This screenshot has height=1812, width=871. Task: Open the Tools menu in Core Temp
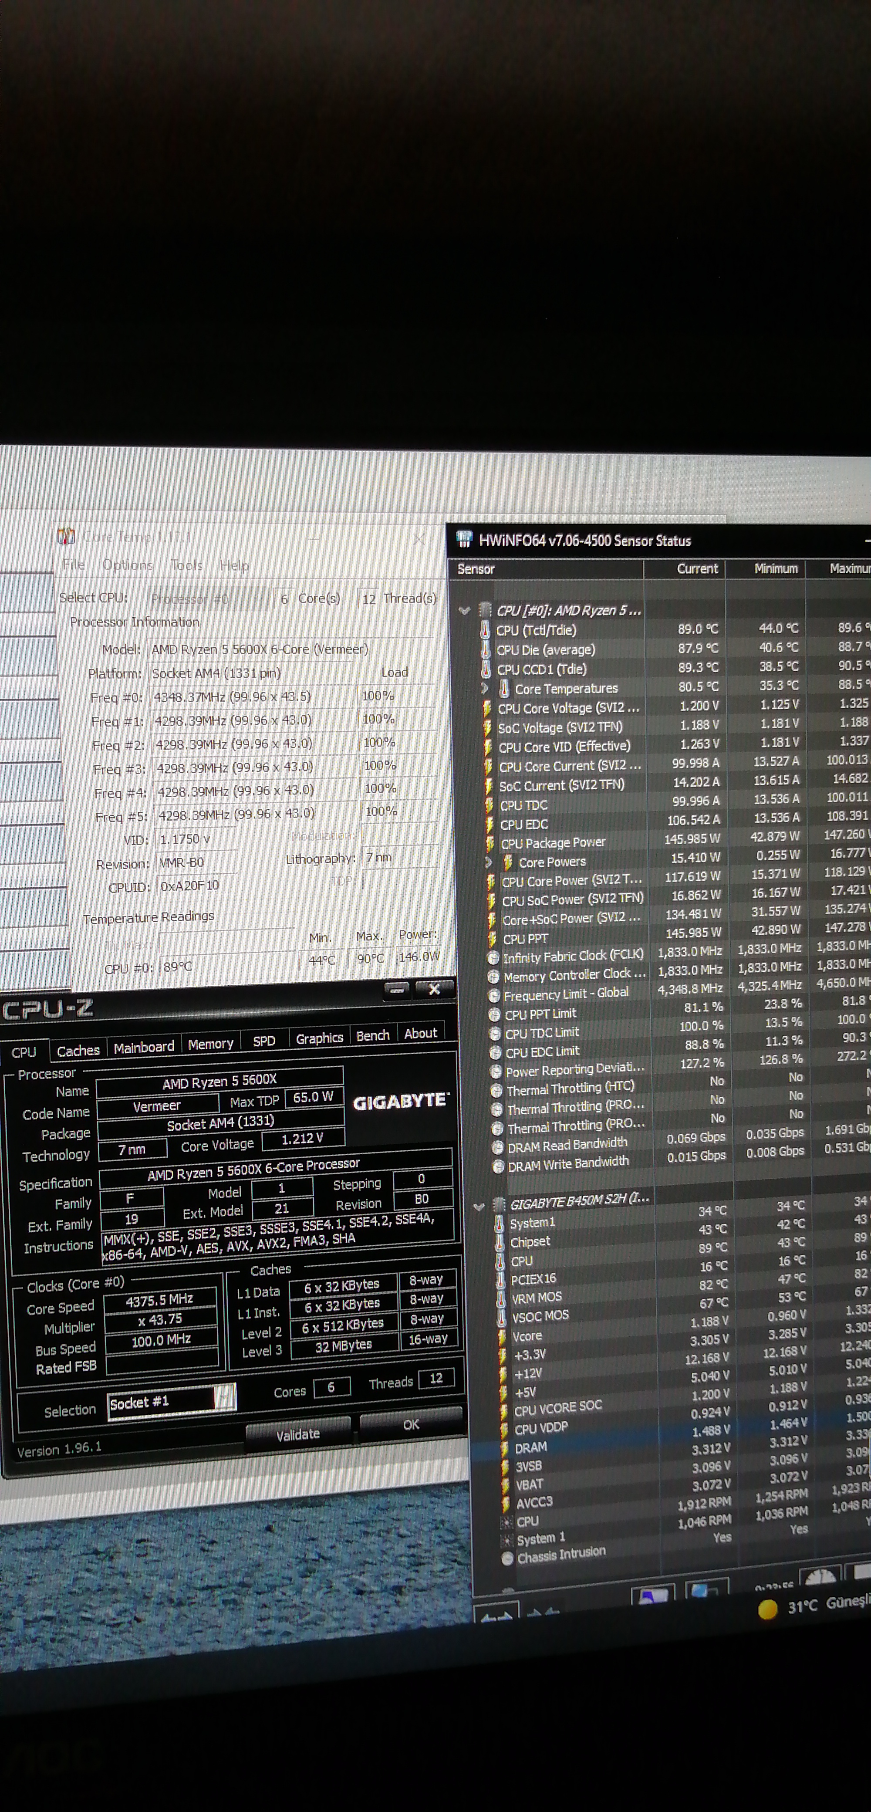pyautogui.click(x=186, y=565)
